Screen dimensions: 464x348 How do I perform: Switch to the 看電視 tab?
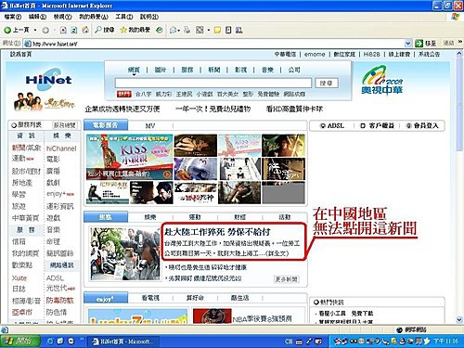tap(150, 298)
